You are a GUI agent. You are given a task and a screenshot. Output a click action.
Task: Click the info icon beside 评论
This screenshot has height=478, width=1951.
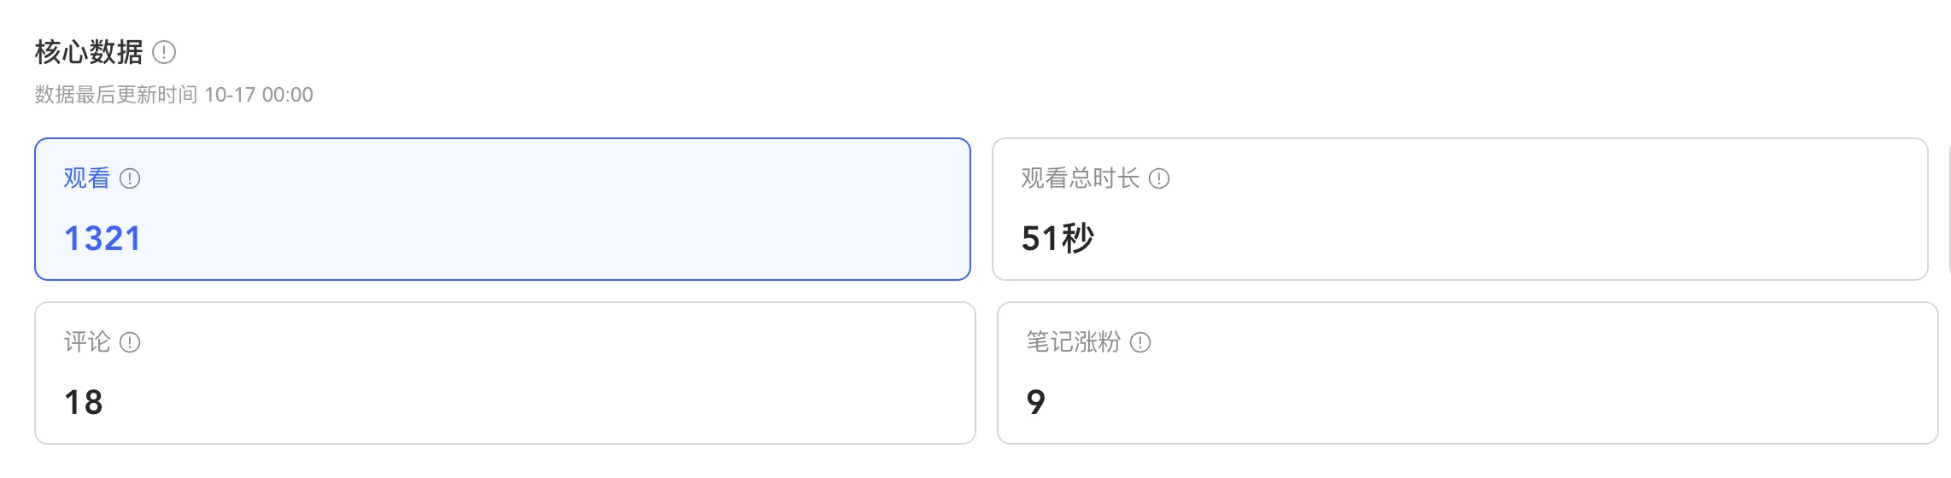coord(130,342)
